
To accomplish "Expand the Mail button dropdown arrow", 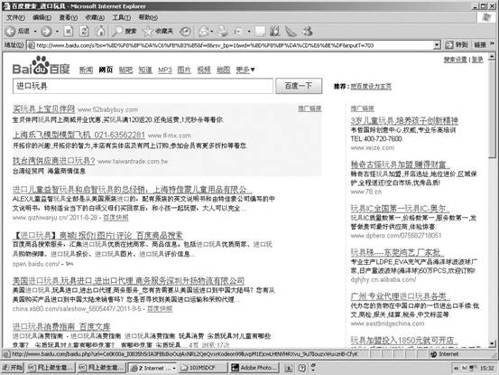I will pos(212,32).
